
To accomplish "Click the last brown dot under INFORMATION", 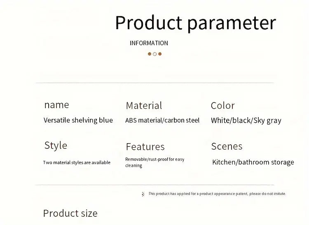I will 160,54.
